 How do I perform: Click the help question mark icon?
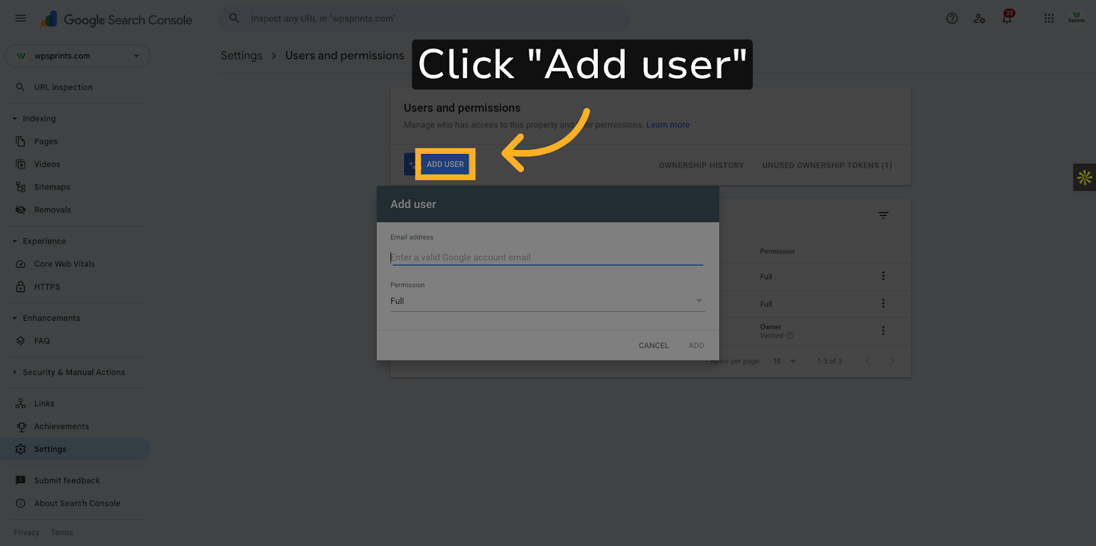pos(952,18)
